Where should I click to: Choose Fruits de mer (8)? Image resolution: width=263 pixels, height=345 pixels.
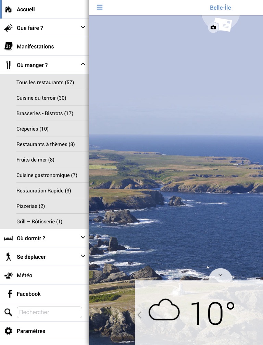(35, 160)
